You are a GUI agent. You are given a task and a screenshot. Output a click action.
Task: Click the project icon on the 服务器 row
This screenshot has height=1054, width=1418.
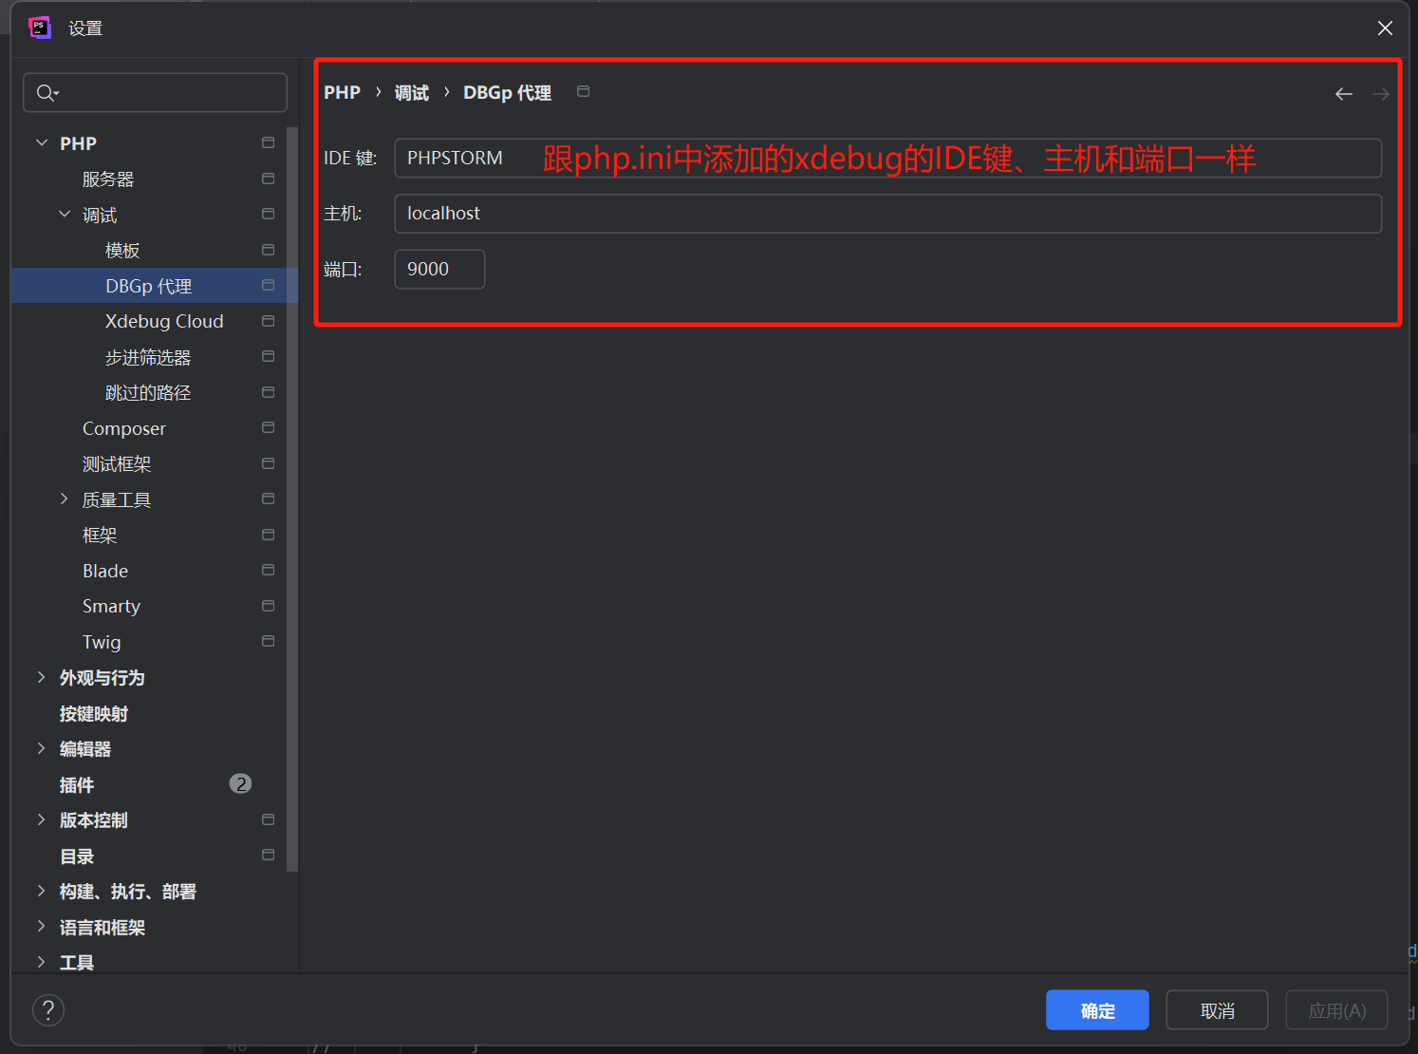point(269,179)
